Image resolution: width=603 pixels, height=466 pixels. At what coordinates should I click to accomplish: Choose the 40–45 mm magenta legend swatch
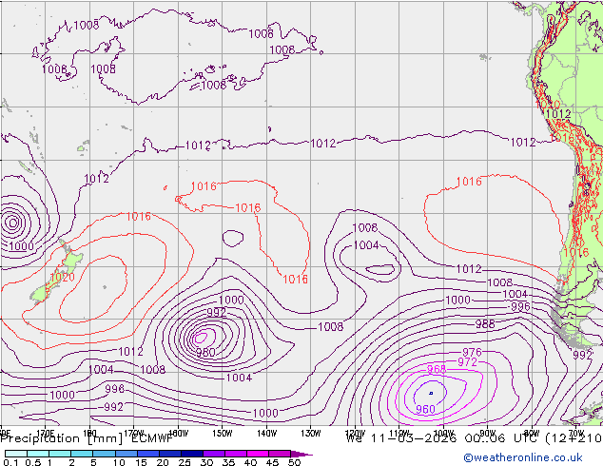point(258,454)
